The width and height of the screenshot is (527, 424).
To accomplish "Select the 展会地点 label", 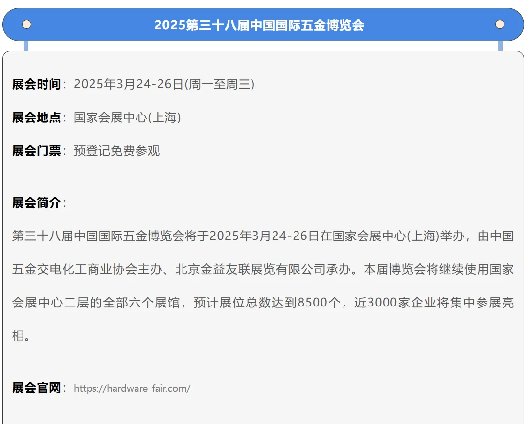I will [x=38, y=118].
